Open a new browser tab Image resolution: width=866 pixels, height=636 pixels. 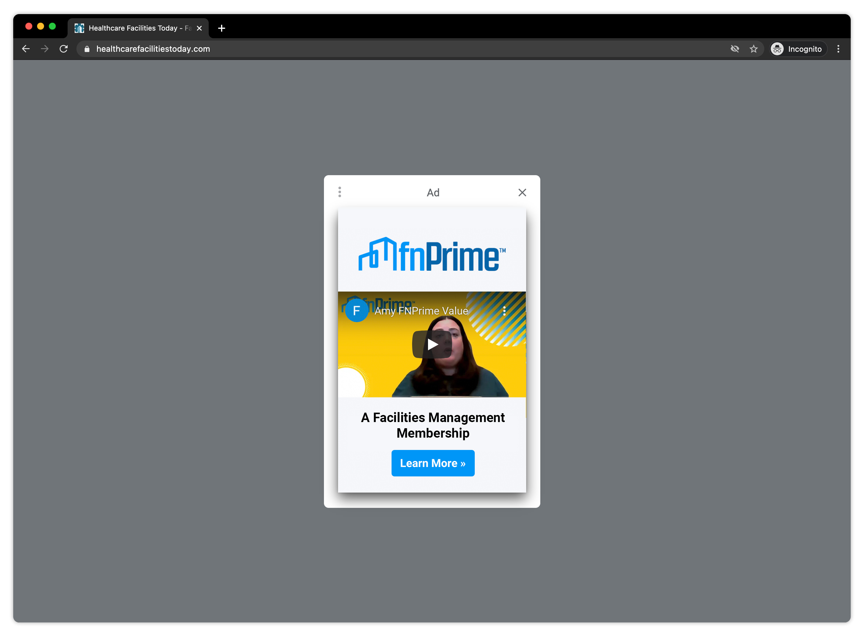click(221, 28)
